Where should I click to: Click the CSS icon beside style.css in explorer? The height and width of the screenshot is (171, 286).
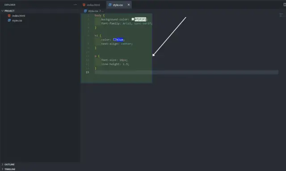[x=9, y=20]
